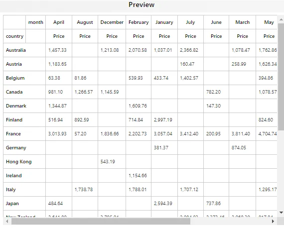
Task: Click the scroll right arrow on horizontal scrollbar
Action: (x=273, y=221)
